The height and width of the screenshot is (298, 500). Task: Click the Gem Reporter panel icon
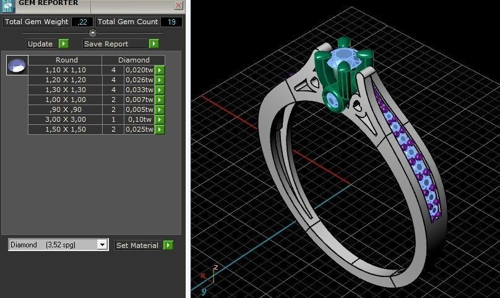click(x=7, y=6)
